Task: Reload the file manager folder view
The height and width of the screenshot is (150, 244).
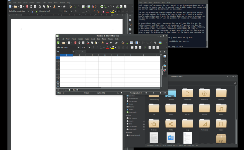Action: coord(235,83)
